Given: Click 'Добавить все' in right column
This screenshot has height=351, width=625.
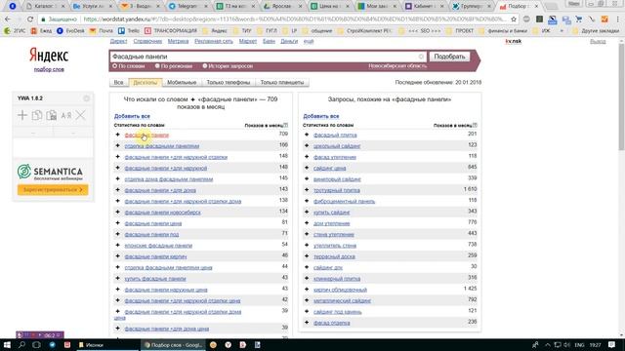Looking at the screenshot, I should point(321,116).
